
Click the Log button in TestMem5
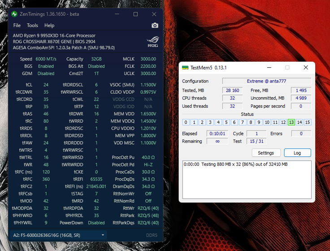click(x=297, y=153)
